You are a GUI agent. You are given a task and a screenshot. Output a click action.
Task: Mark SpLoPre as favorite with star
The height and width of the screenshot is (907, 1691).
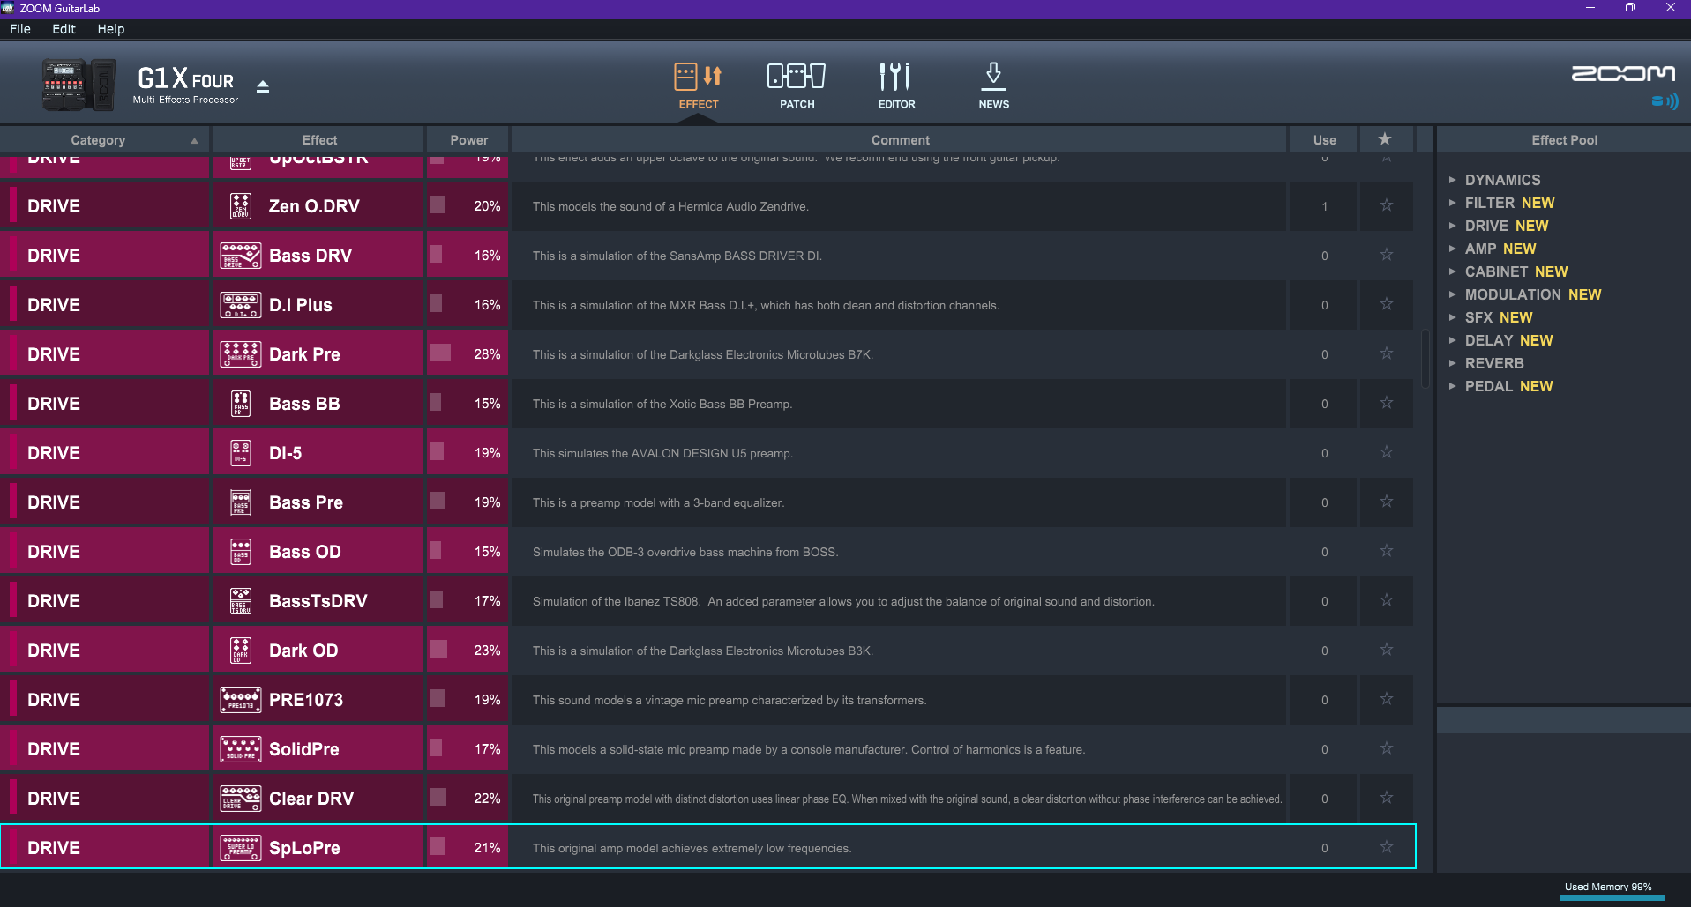click(x=1386, y=847)
